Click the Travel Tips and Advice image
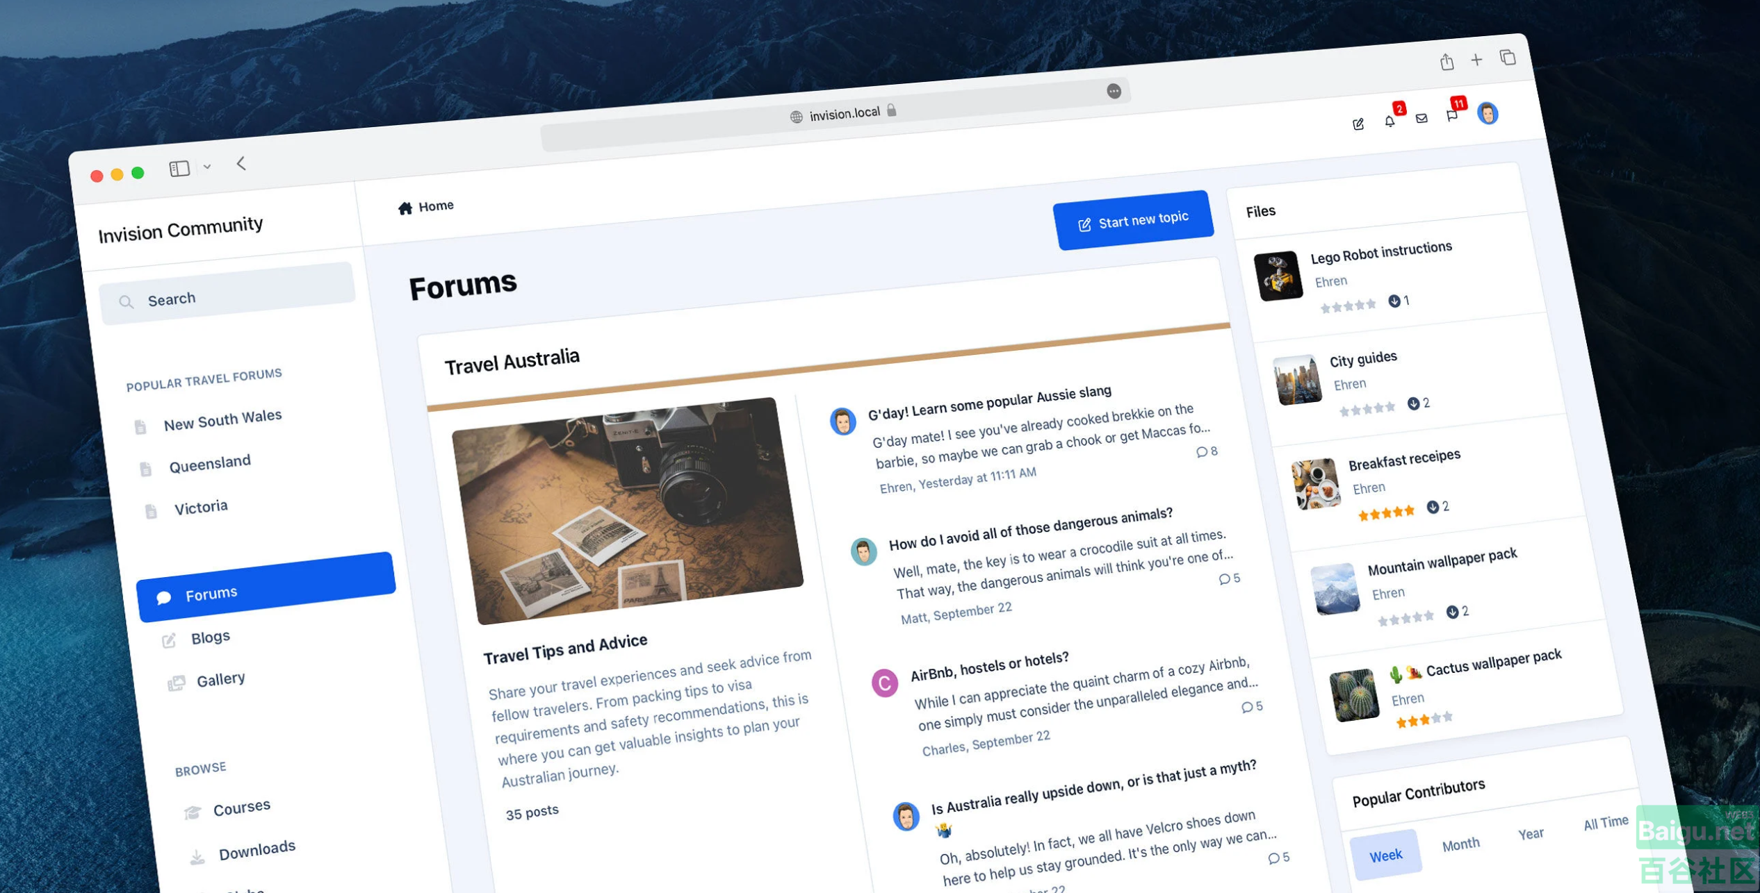Image resolution: width=1760 pixels, height=893 pixels. point(628,510)
